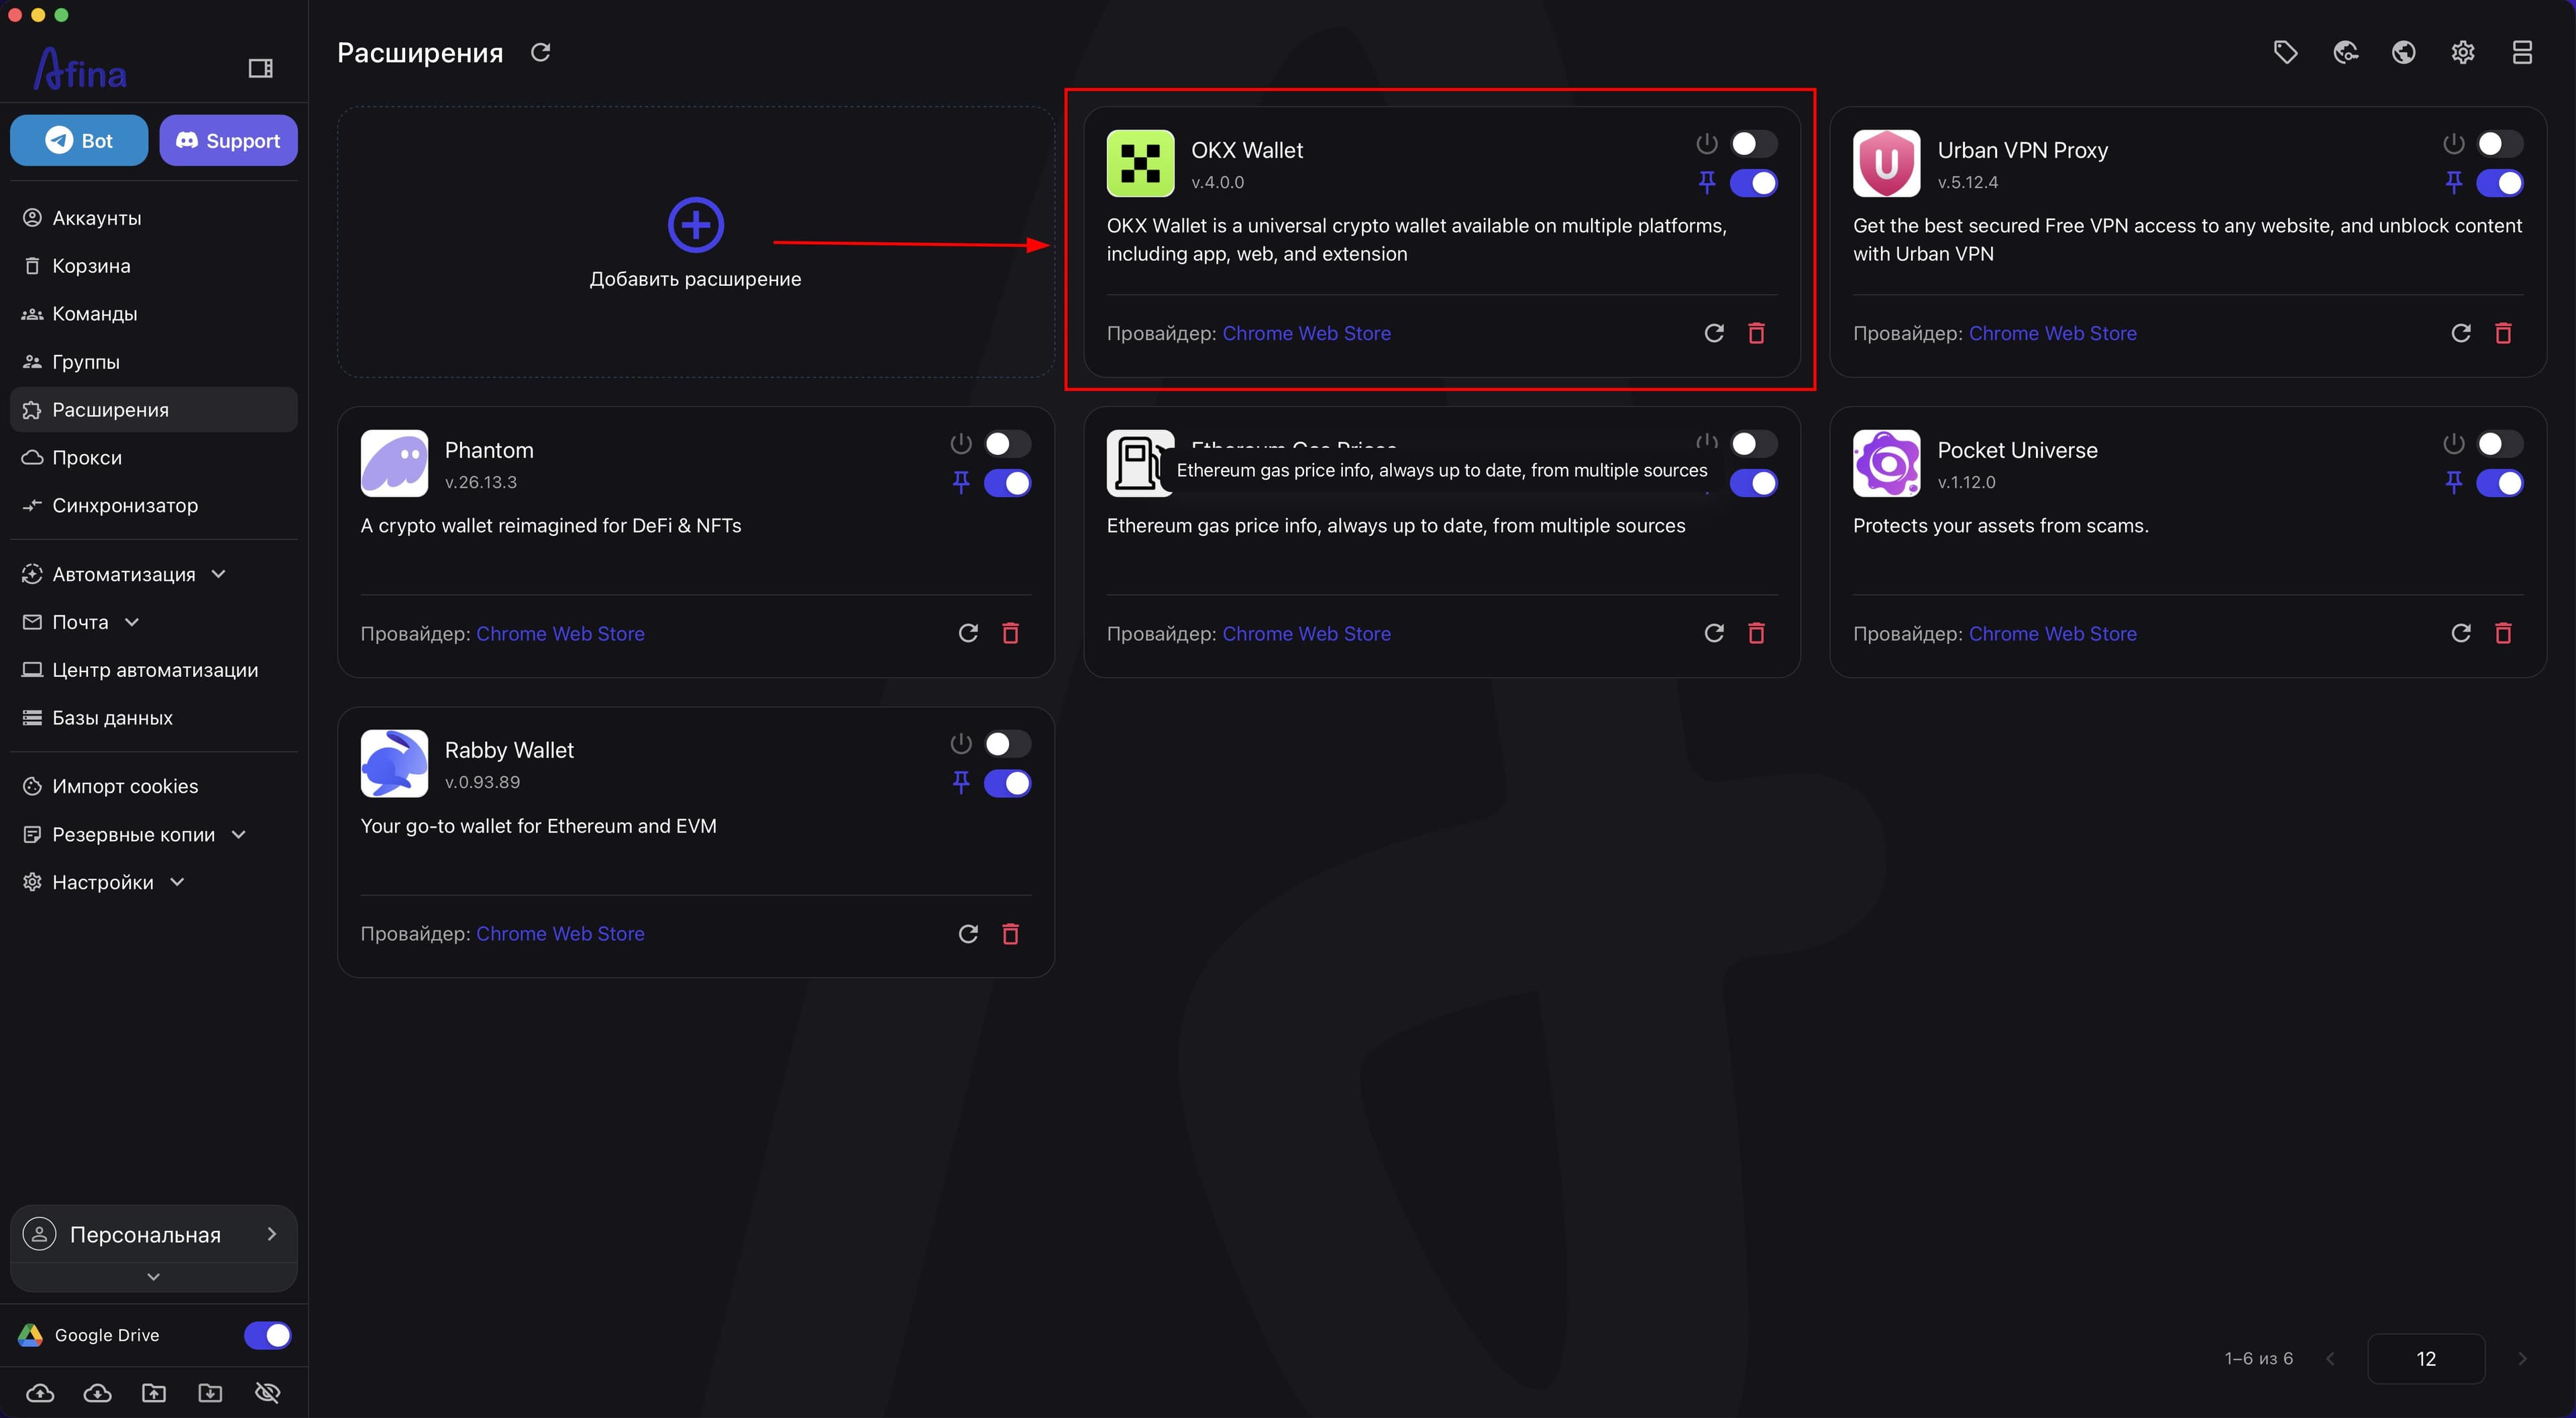Expand the Резервные копии menu

154,834
